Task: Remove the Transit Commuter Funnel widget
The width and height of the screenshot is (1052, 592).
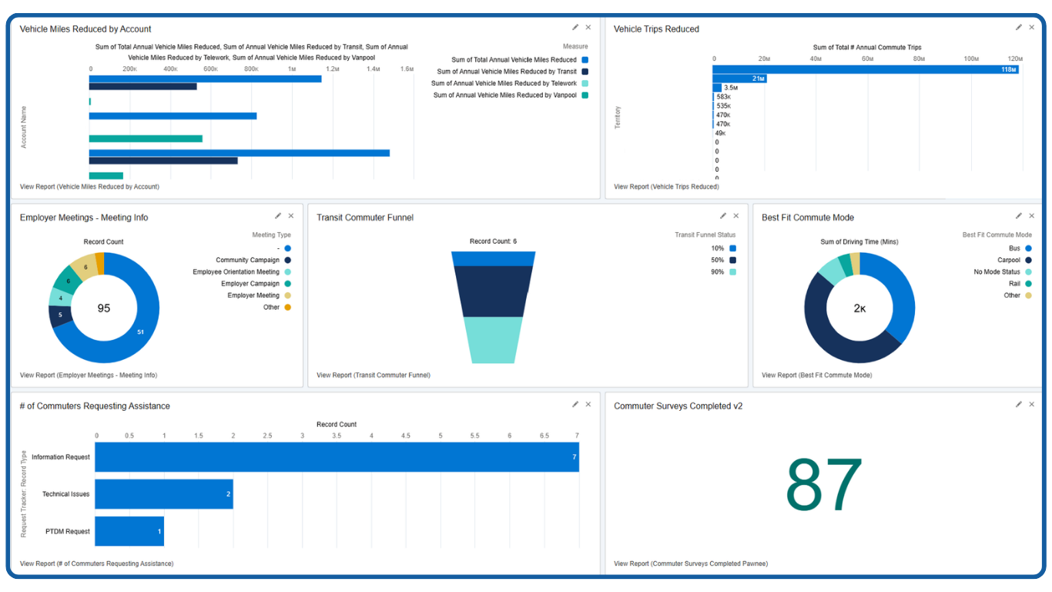Action: [x=736, y=217]
